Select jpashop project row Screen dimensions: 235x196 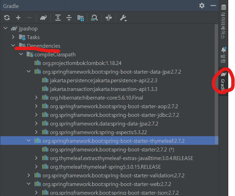[x=107, y=28]
